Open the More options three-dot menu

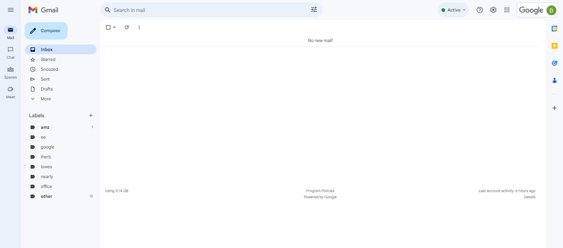[139, 28]
